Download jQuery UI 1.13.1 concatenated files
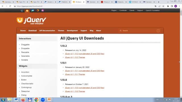Screen dimensions: 182x102 [85, 71]
